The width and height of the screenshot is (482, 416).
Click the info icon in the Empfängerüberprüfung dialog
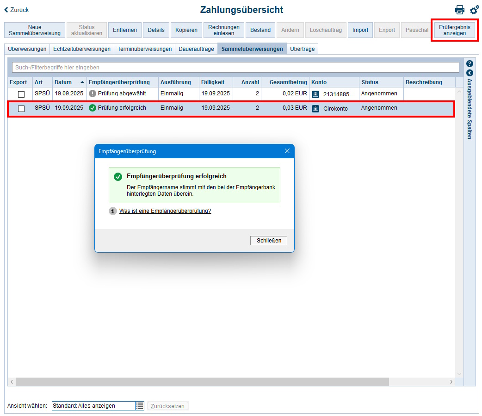[x=113, y=211]
